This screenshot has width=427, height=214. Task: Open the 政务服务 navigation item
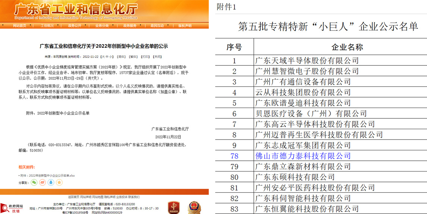tap(130, 26)
